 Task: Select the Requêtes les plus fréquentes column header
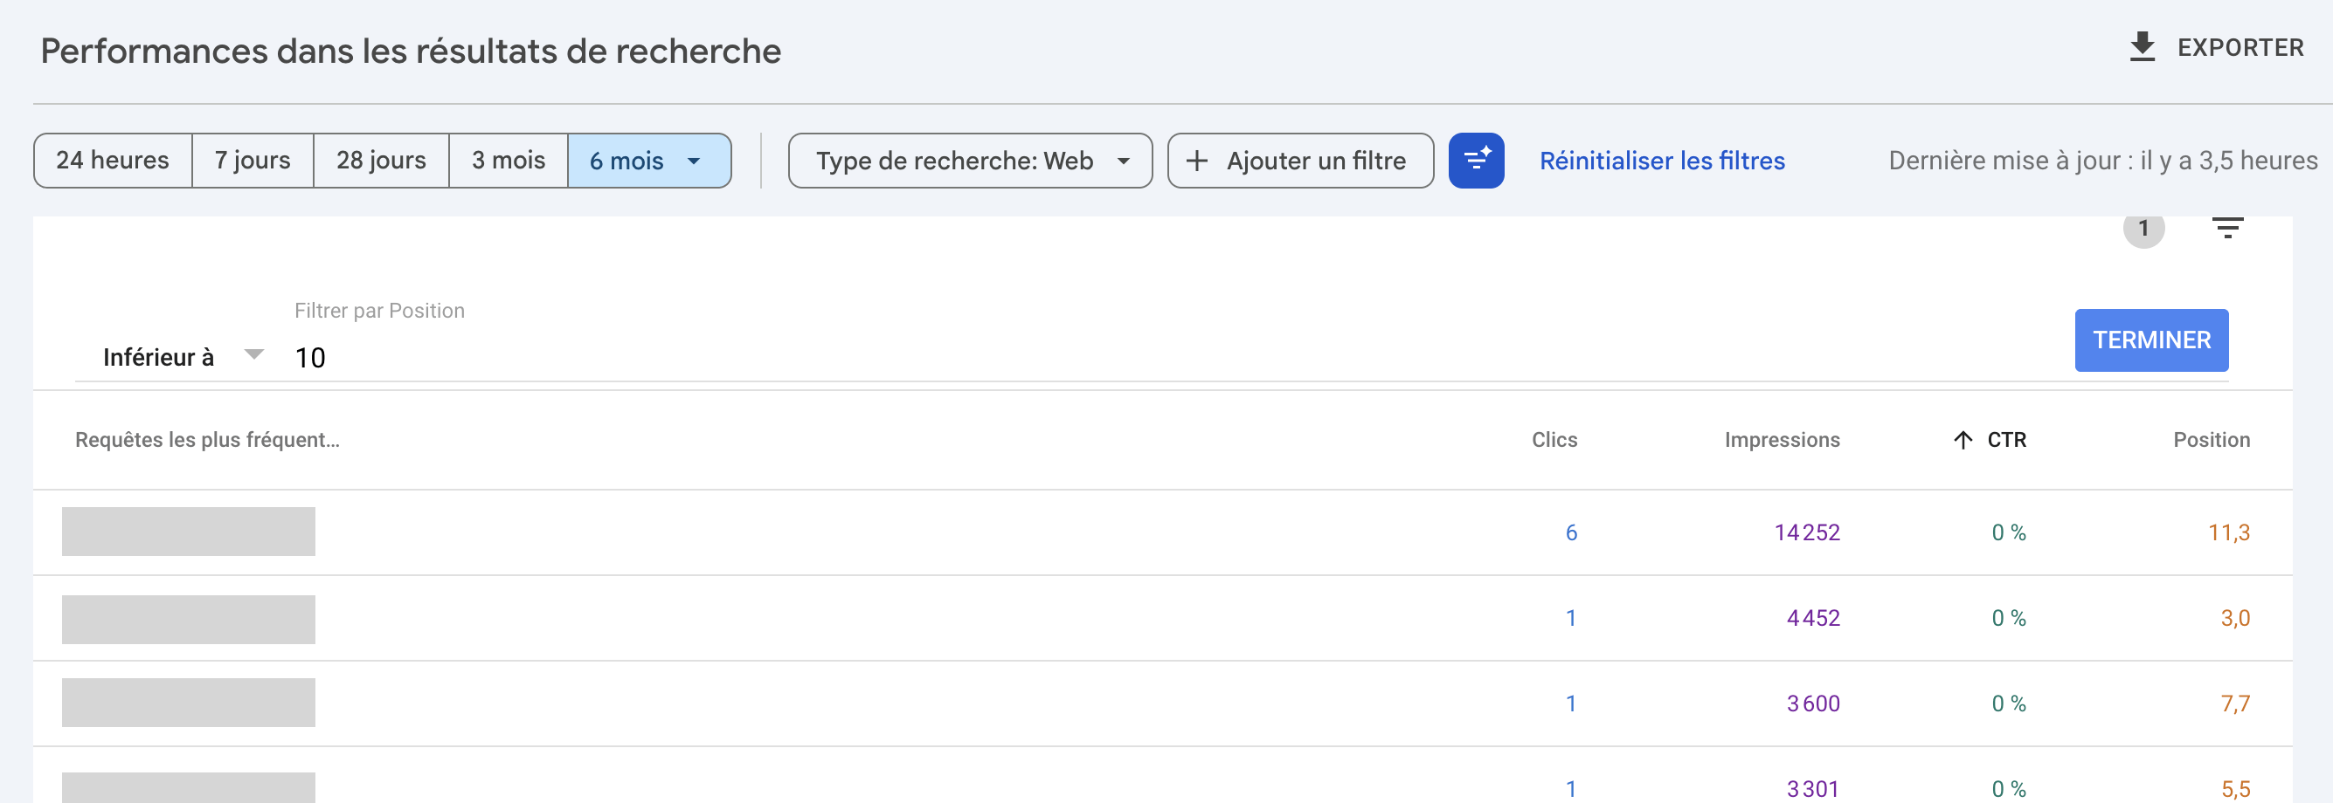(x=207, y=441)
